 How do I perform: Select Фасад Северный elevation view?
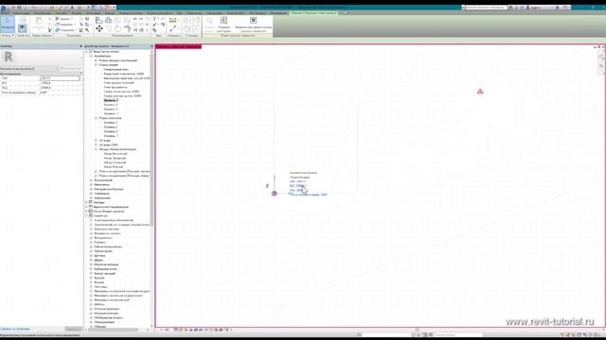pos(115,162)
